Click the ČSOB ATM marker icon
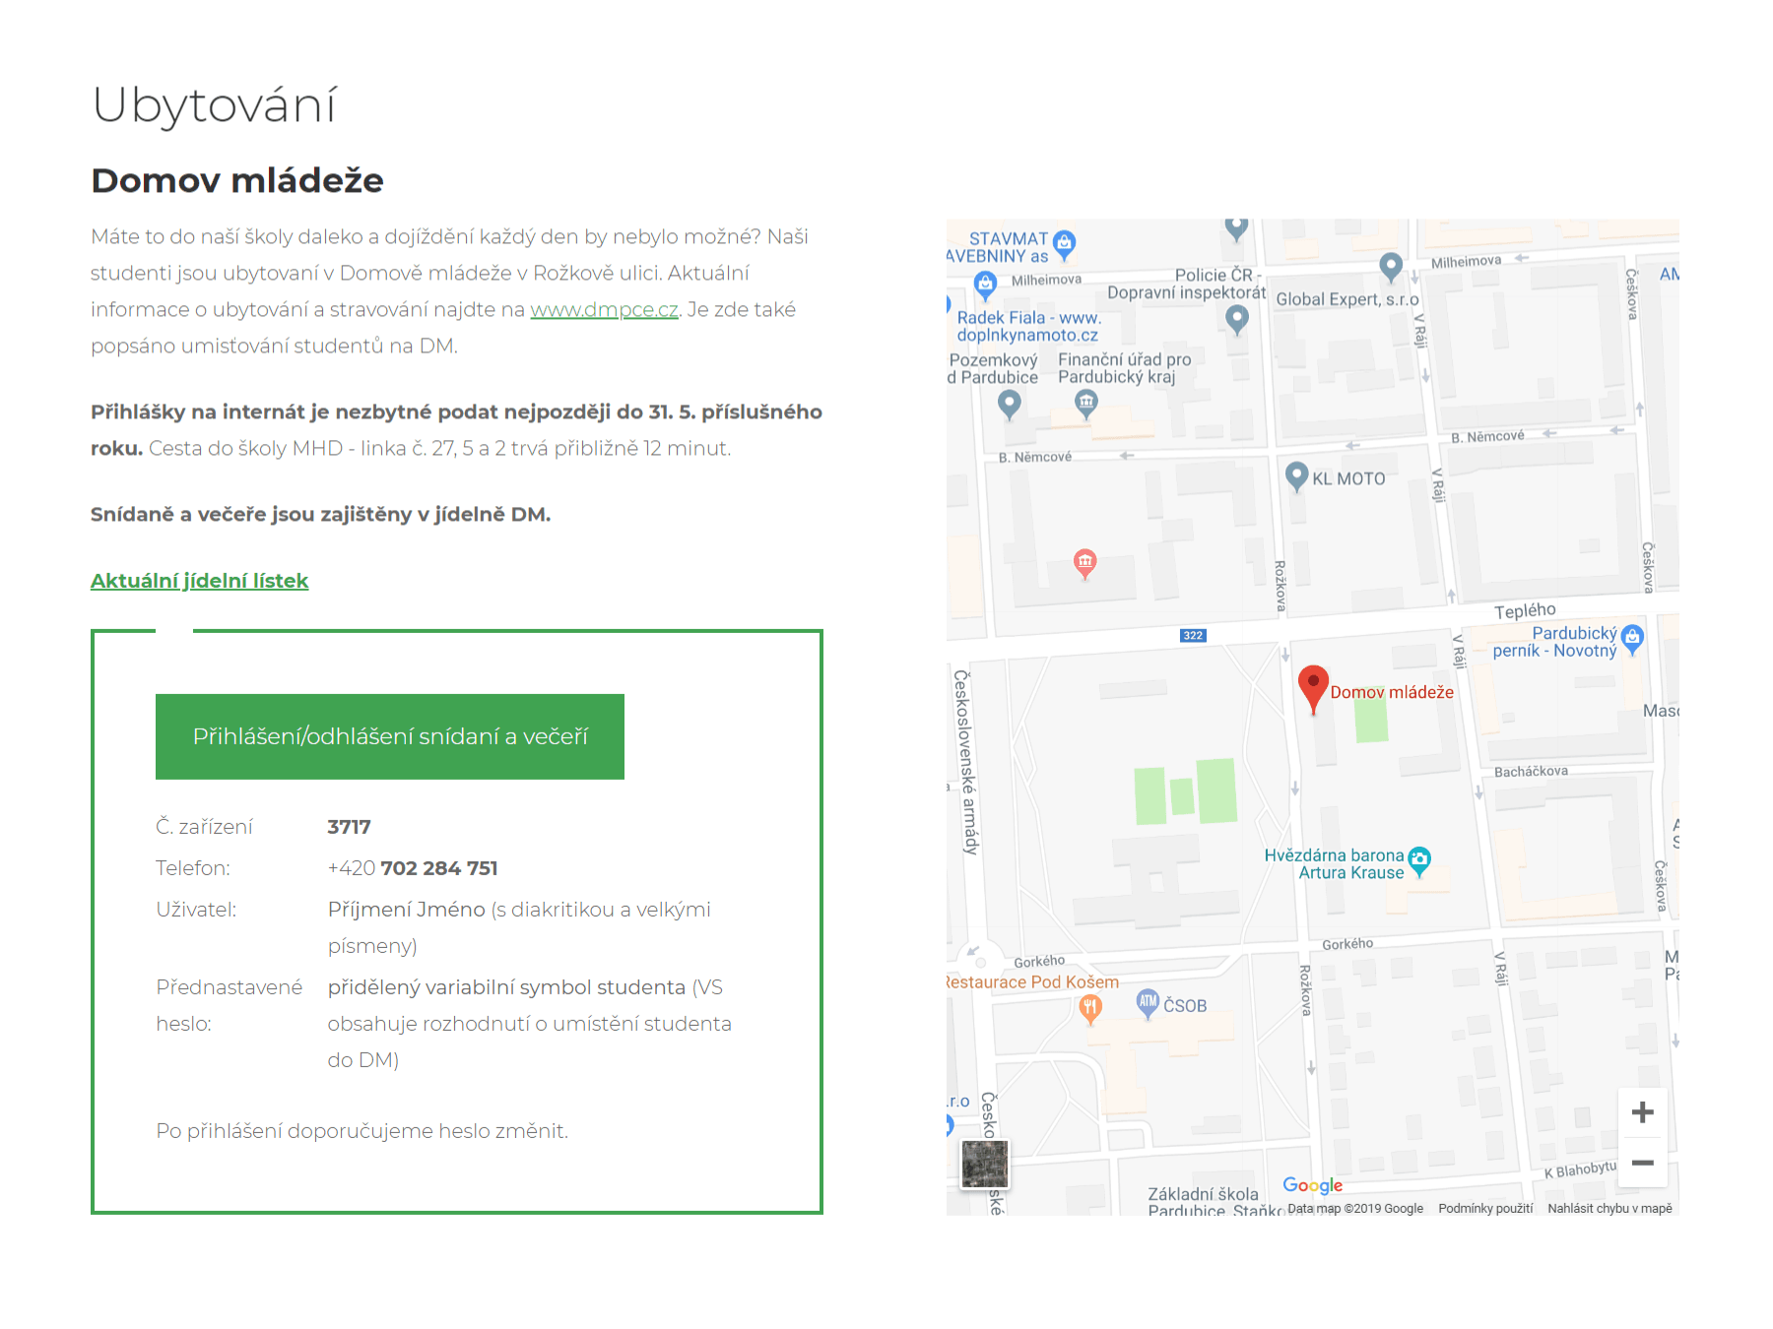Image resolution: width=1773 pixels, height=1329 pixels. click(1148, 1002)
